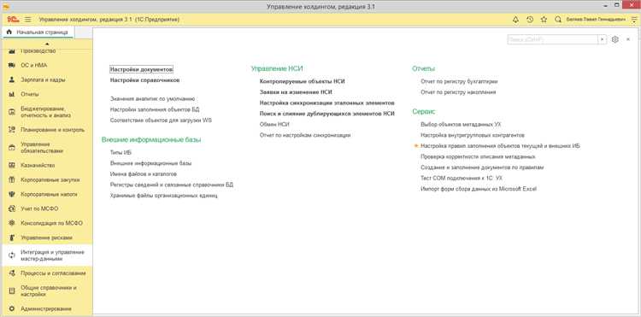
Task: Open Импорт форм сбора данных из Microsoft Excel
Action: (x=479, y=189)
